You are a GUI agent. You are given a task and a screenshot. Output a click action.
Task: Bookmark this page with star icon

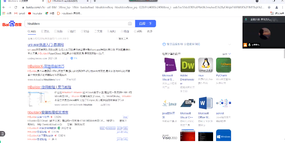click(269, 7)
